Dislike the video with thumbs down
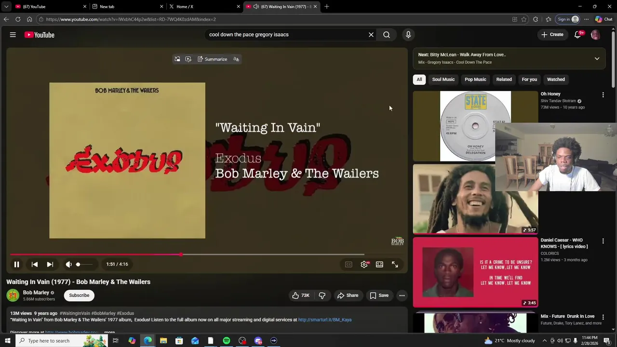Image resolution: width=617 pixels, height=347 pixels. (322, 295)
